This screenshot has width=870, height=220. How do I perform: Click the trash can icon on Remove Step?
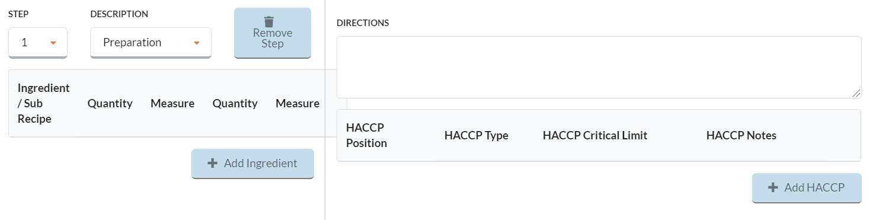click(273, 21)
